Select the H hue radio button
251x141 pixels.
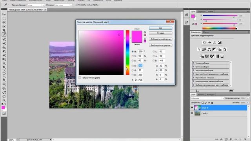133,51
